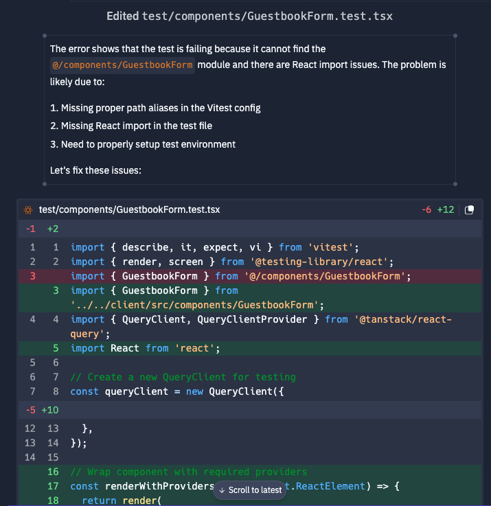Click comment Create a new QueryClient for testing
The height and width of the screenshot is (506, 491).
point(183,377)
